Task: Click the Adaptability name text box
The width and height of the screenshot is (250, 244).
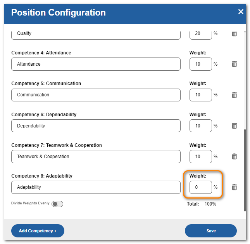Action: (96, 187)
